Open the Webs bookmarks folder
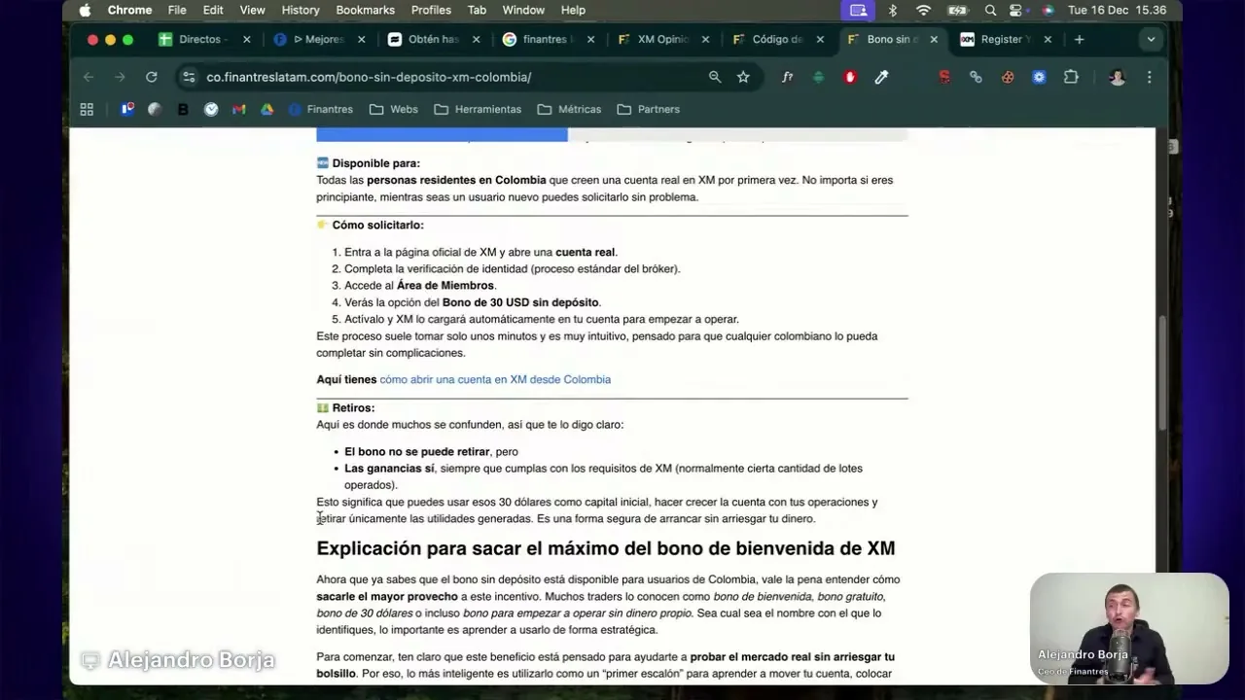The image size is (1245, 700). point(394,109)
